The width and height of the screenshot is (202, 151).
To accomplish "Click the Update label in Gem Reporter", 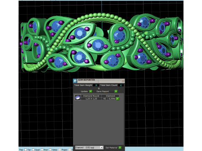I will tap(84, 91).
